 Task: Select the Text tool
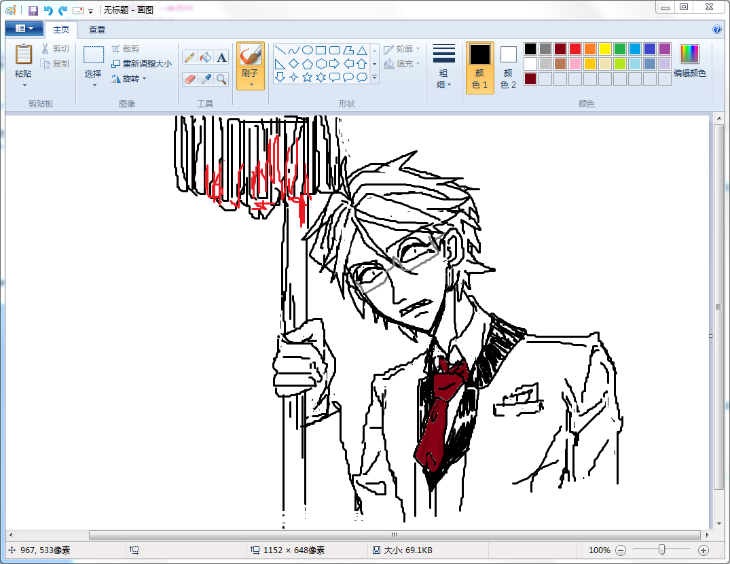pos(221,58)
